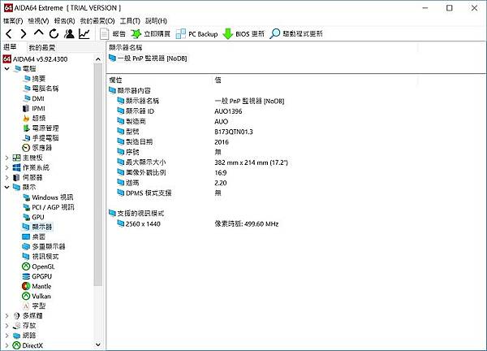Select the OpenGL tree item
This screenshot has height=351, width=487.
pos(38,266)
